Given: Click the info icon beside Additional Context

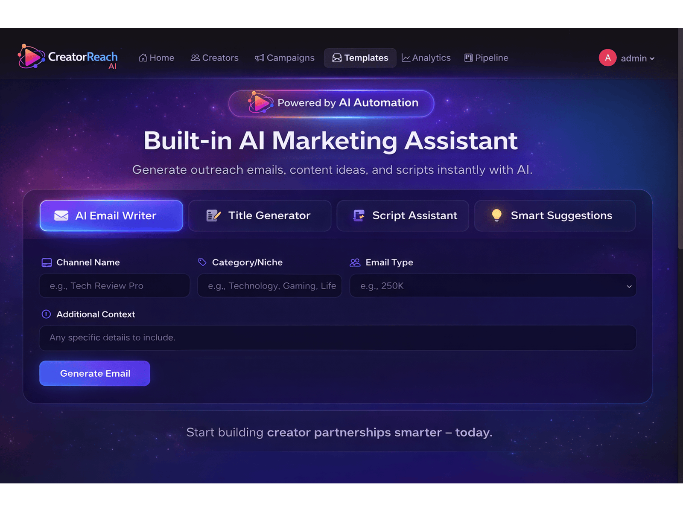Looking at the screenshot, I should pyautogui.click(x=47, y=314).
